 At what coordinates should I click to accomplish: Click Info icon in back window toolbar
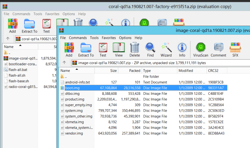126,23
